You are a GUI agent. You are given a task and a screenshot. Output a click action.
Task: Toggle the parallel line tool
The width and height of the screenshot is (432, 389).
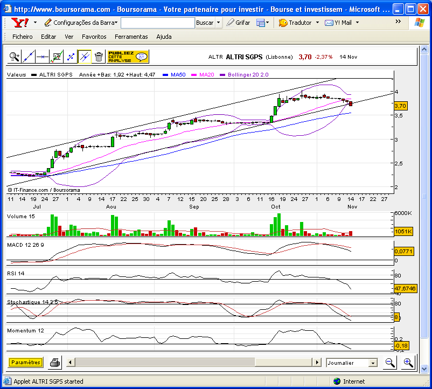85,57
